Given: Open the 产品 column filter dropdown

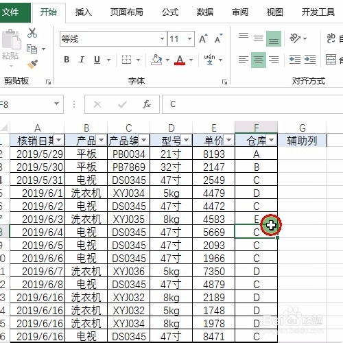Looking at the screenshot, I should 101,140.
